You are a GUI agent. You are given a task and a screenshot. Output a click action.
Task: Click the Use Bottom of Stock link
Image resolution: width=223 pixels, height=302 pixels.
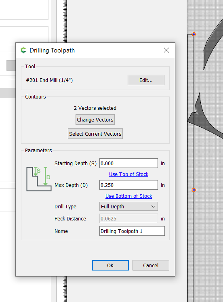tap(128, 196)
